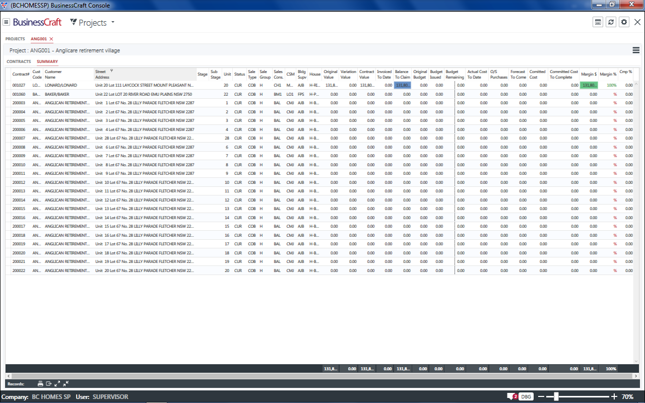Image resolution: width=645 pixels, height=403 pixels.
Task: Open the Projects module dropdown arrow
Action: (x=113, y=22)
